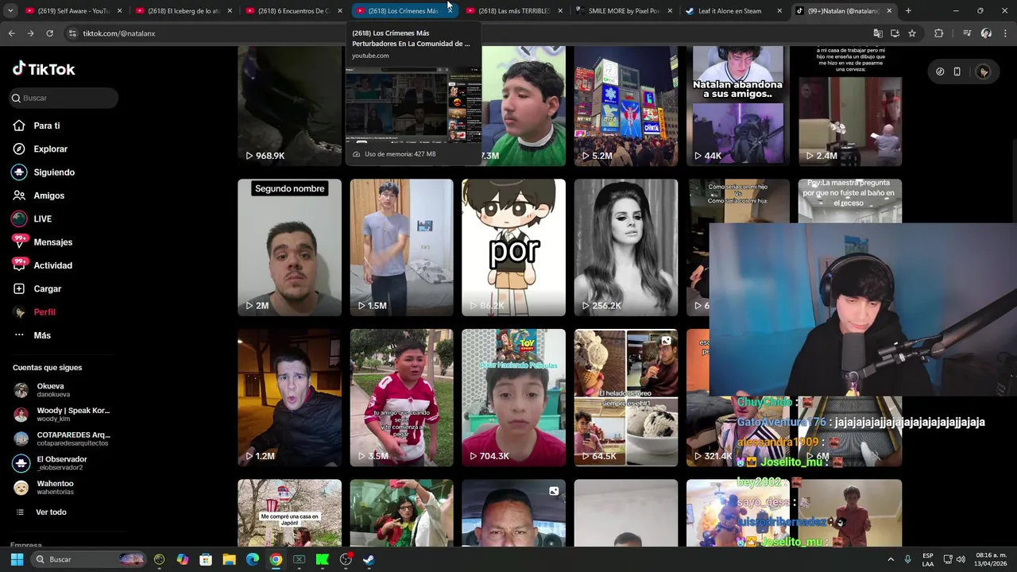The height and width of the screenshot is (572, 1017).
Task: Reload the TikTok page
Action: pyautogui.click(x=49, y=33)
